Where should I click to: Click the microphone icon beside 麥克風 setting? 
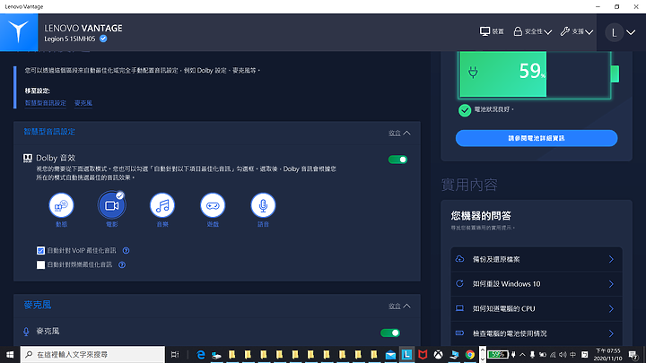point(26,332)
